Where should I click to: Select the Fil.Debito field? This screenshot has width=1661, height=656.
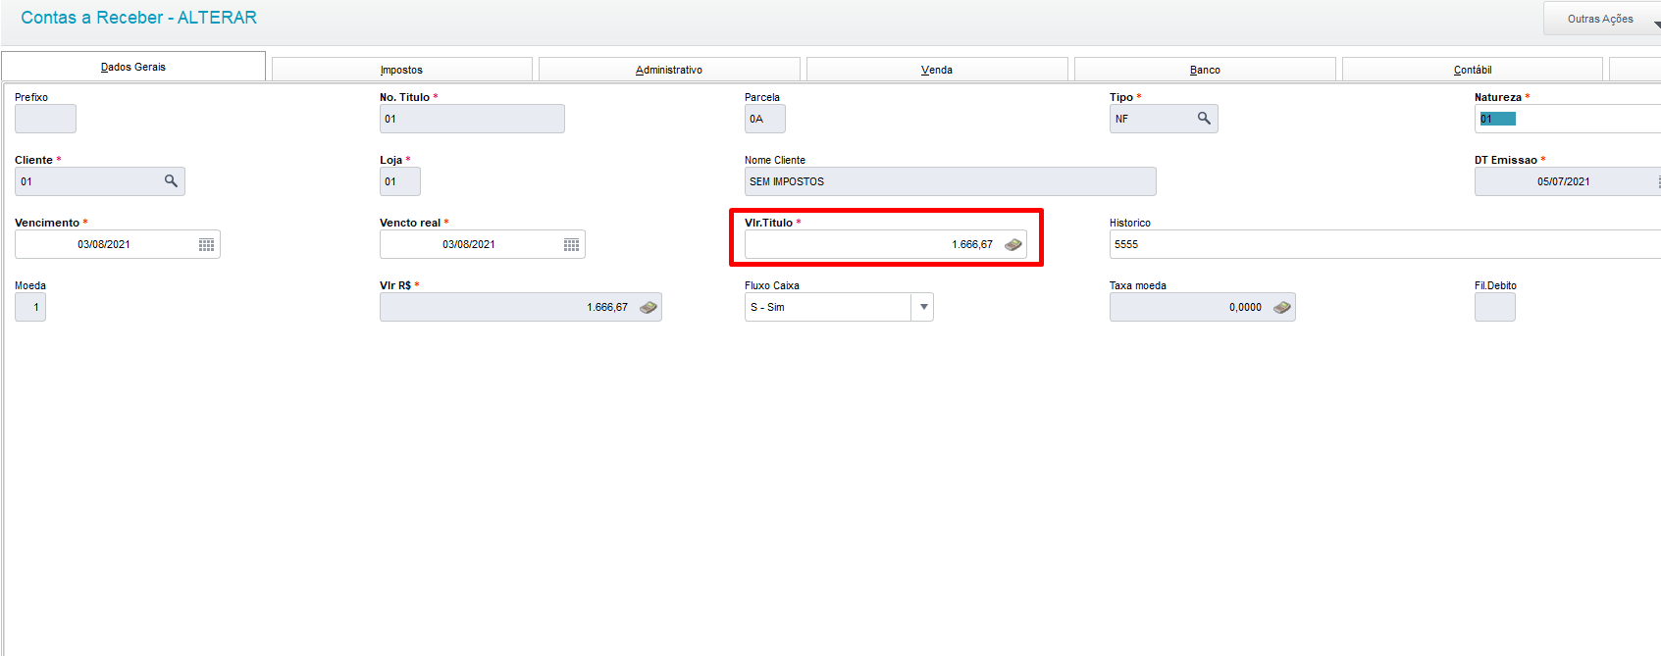pos(1495,307)
